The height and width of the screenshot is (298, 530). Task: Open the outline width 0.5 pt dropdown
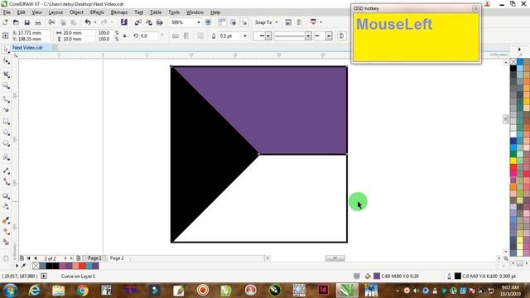coord(245,36)
